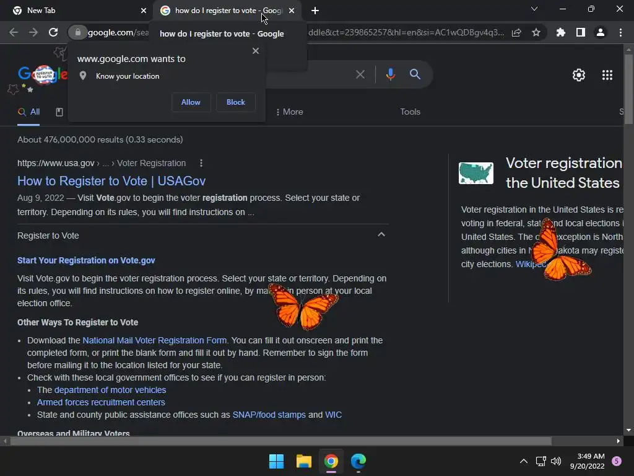Share this page icon
This screenshot has width=634, height=476.
(516, 32)
